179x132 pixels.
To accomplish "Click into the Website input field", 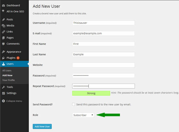I will [104, 65].
